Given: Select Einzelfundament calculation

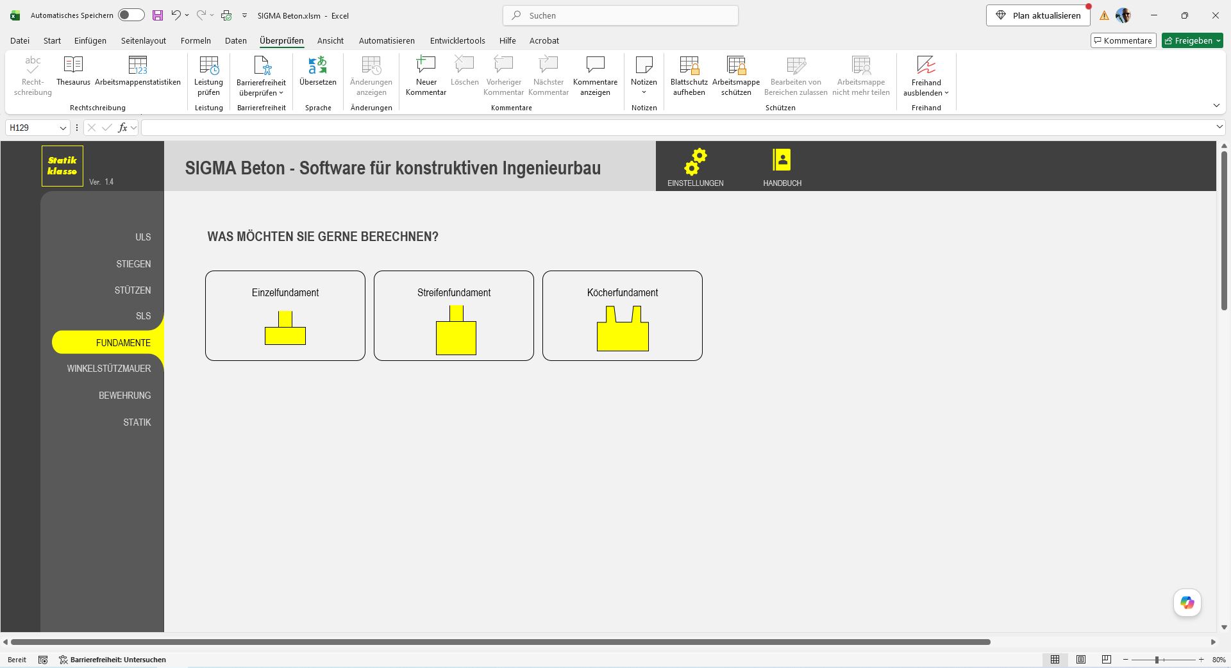Looking at the screenshot, I should [x=285, y=315].
